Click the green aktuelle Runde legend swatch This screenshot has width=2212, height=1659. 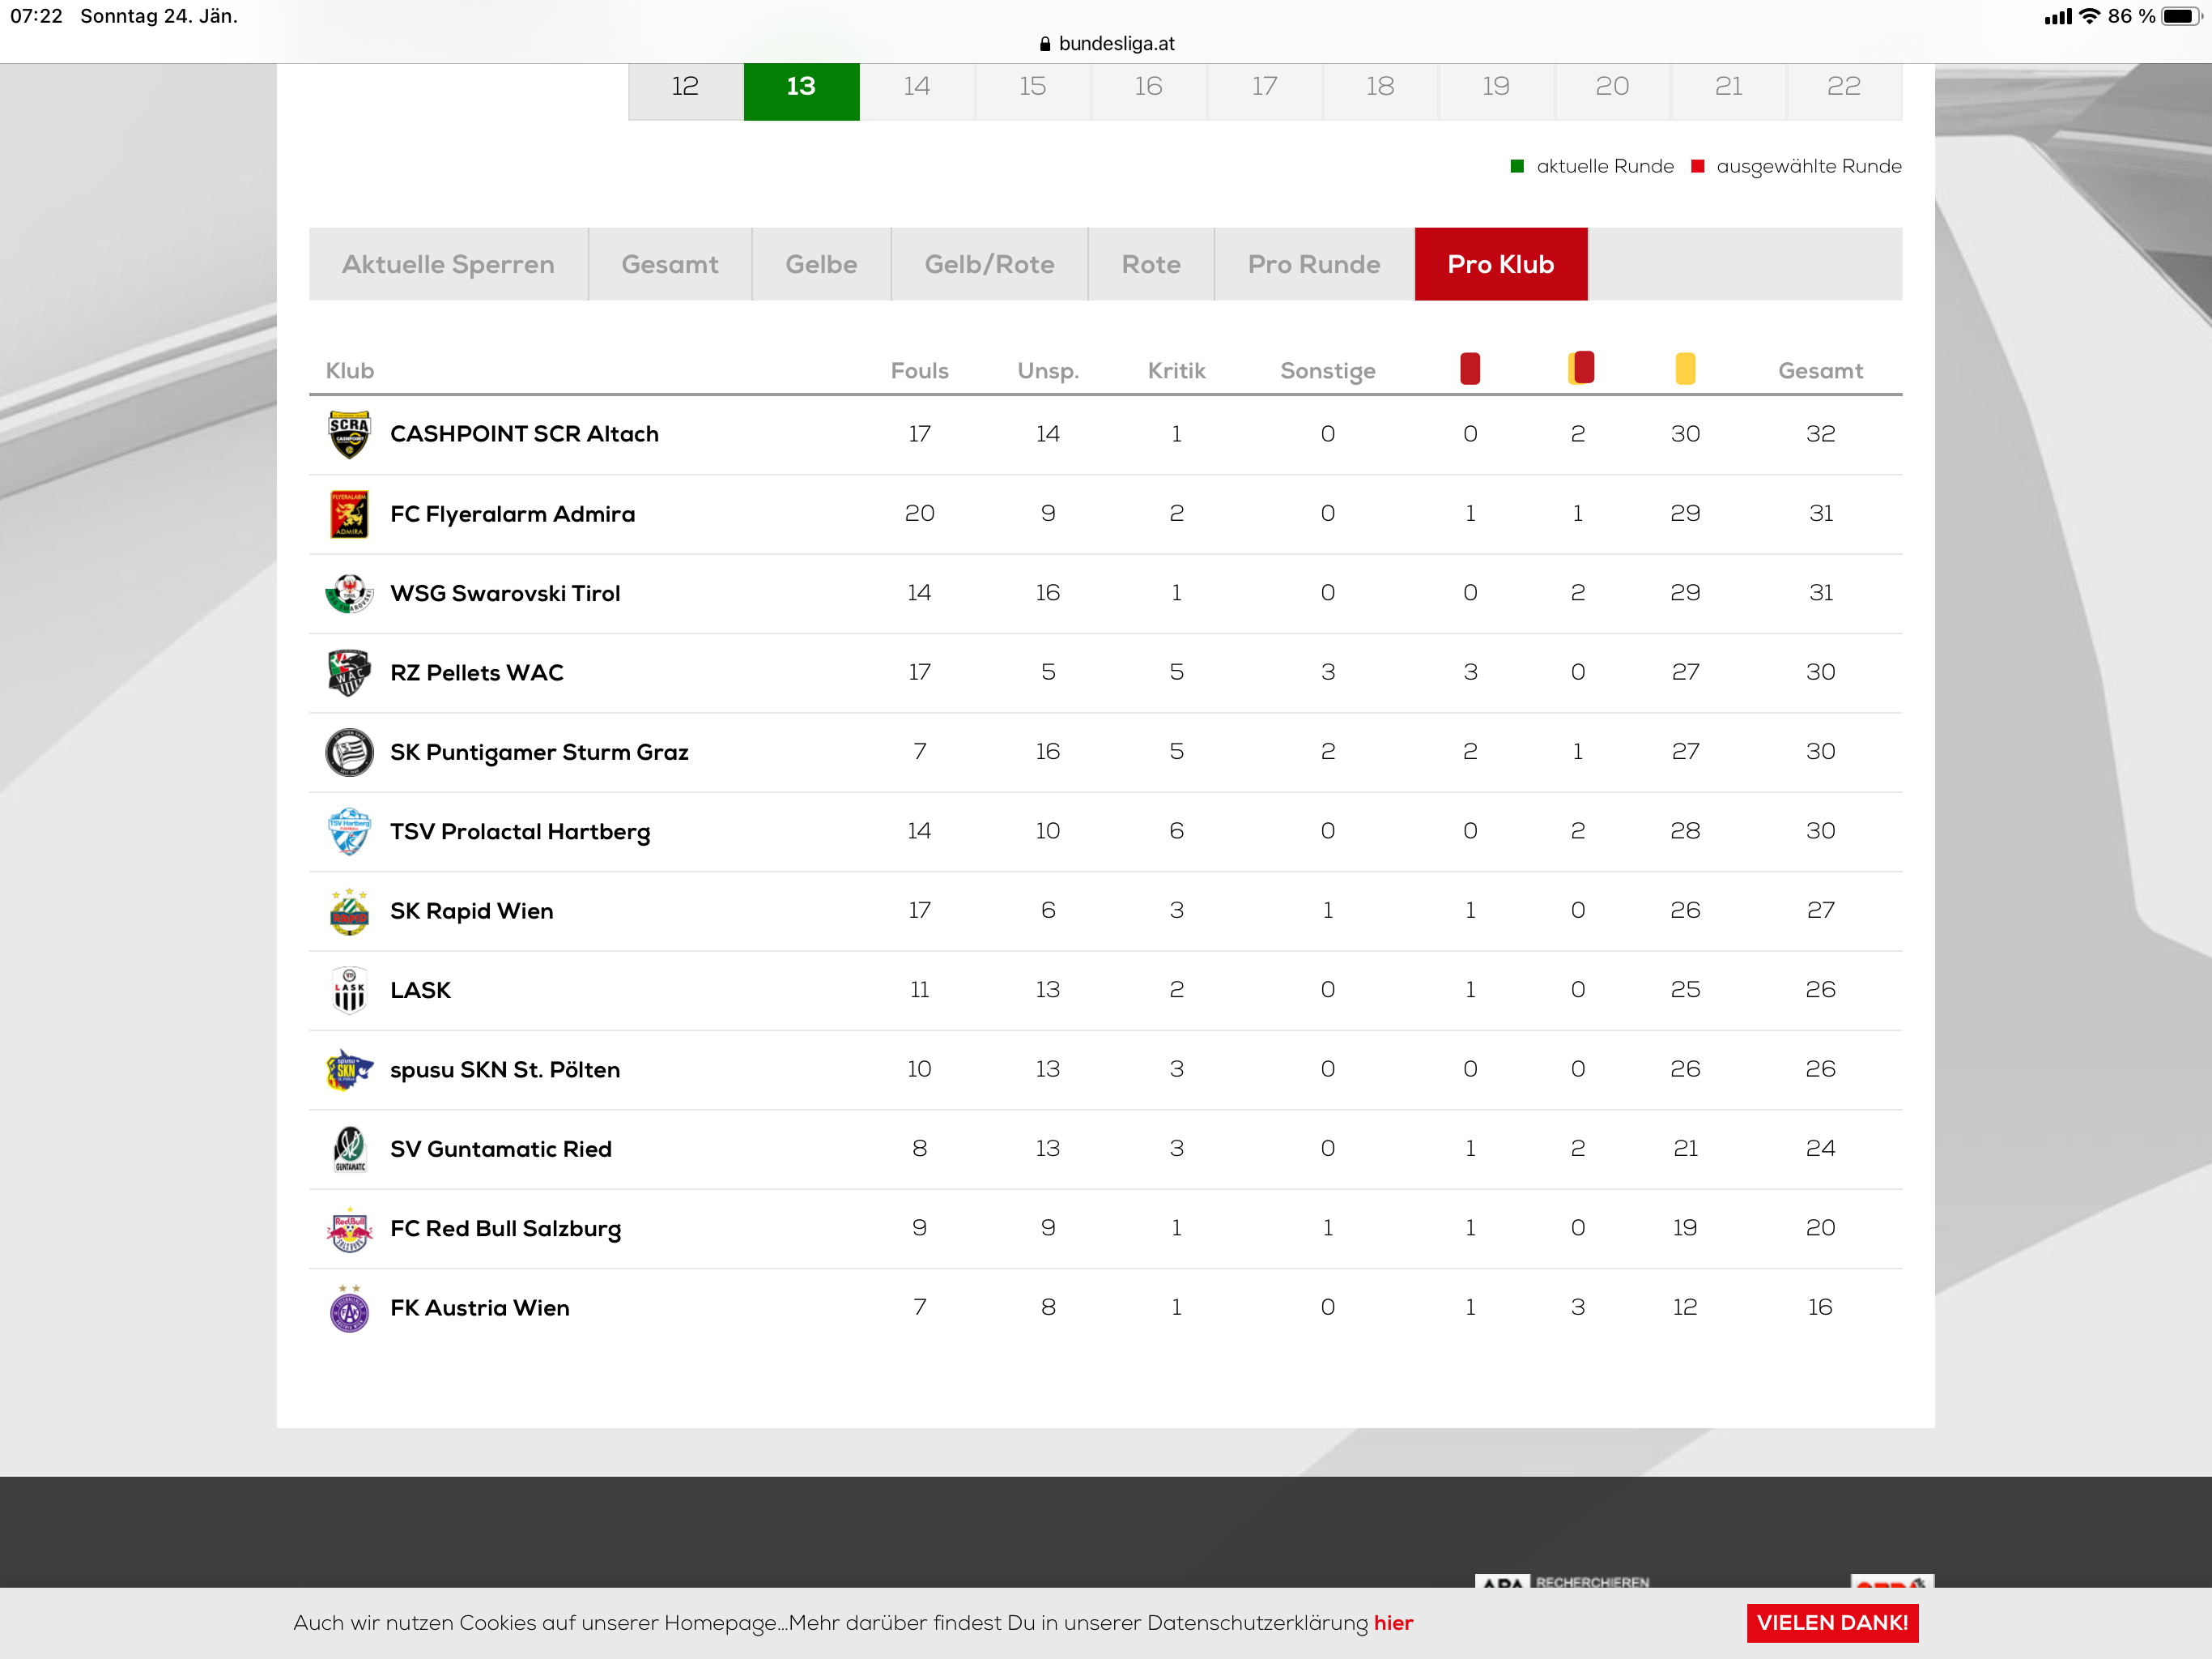1517,166
